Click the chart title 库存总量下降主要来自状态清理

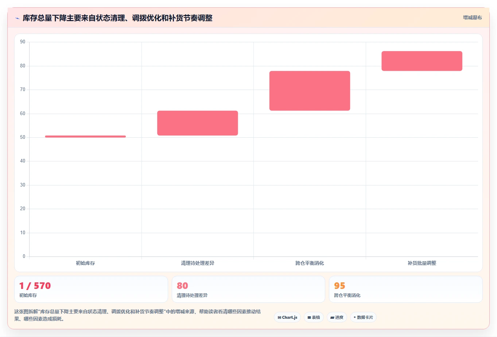[x=117, y=18]
